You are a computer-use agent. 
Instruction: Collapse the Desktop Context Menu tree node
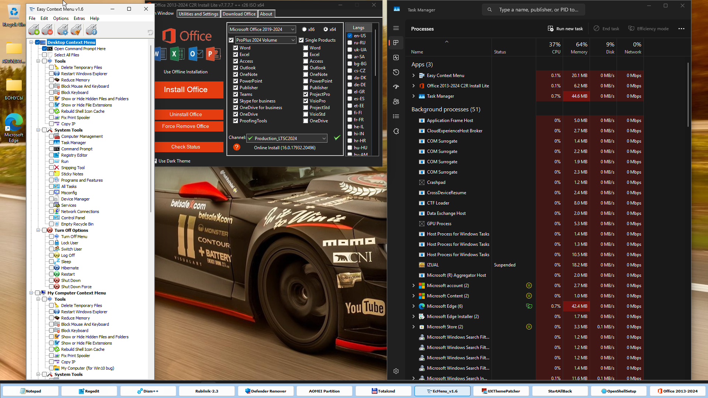tap(31, 42)
